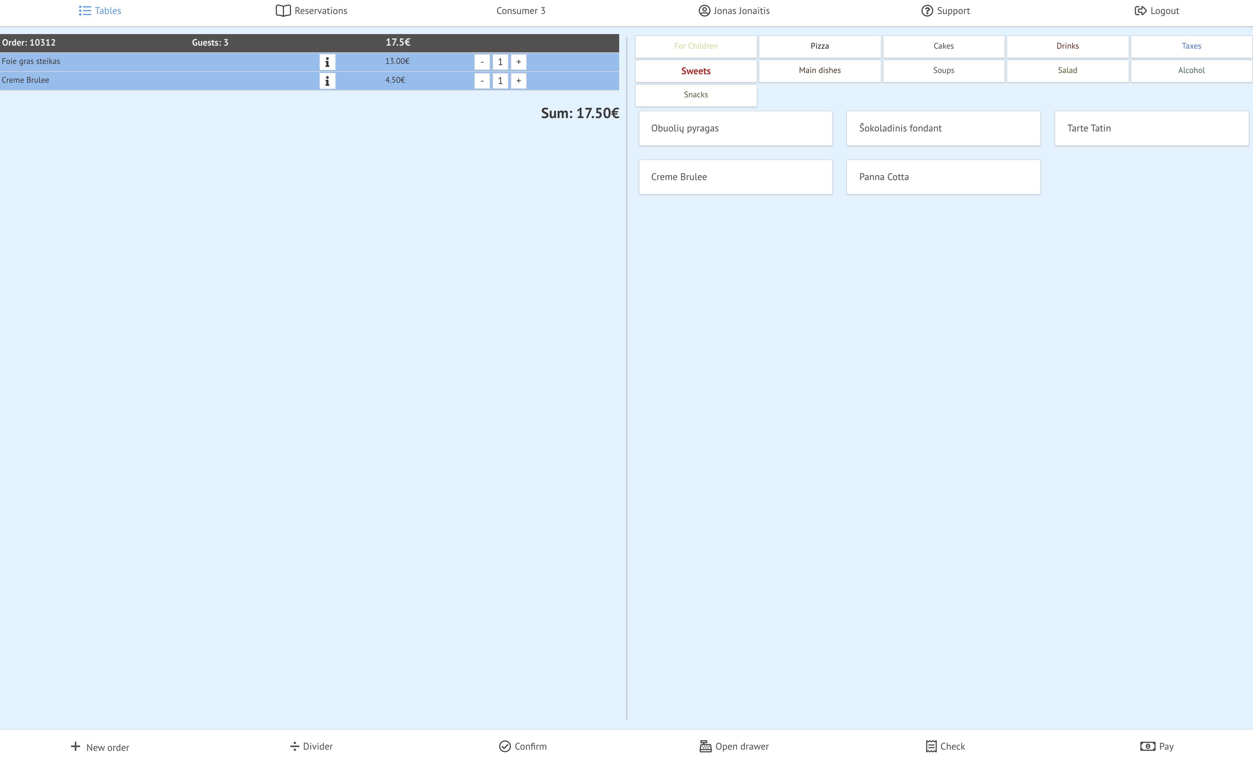Click the Foie gras steikas quantity field
The width and height of the screenshot is (1253, 760).
point(500,62)
